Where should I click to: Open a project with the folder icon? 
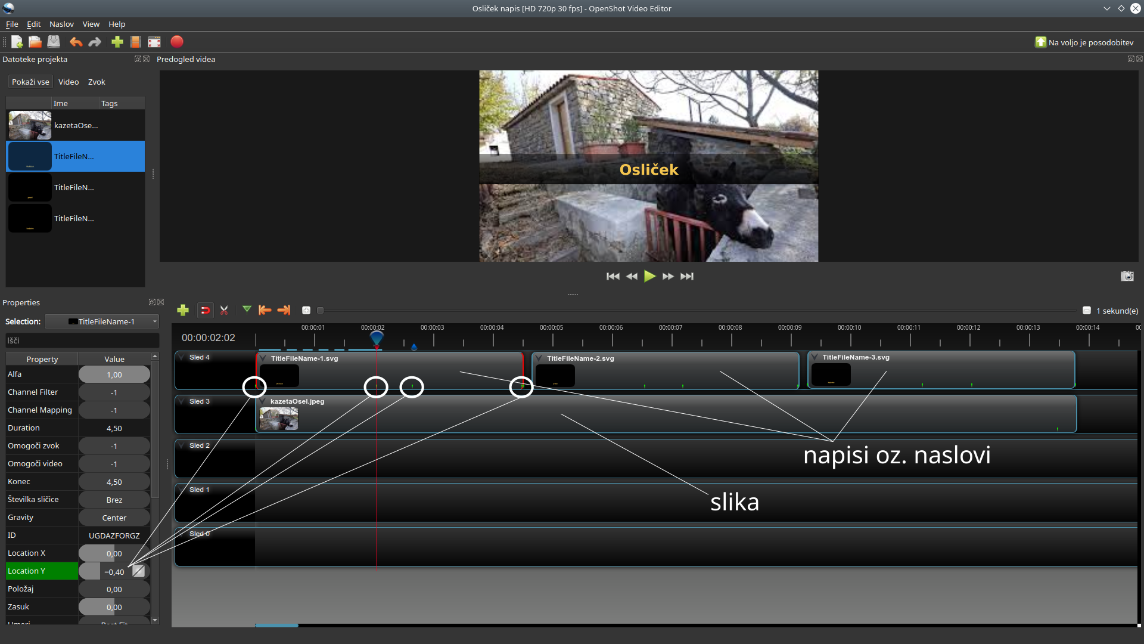[x=35, y=42]
